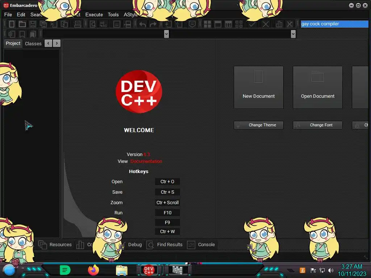Click the Ctr + O hotkey box

pyautogui.click(x=167, y=182)
